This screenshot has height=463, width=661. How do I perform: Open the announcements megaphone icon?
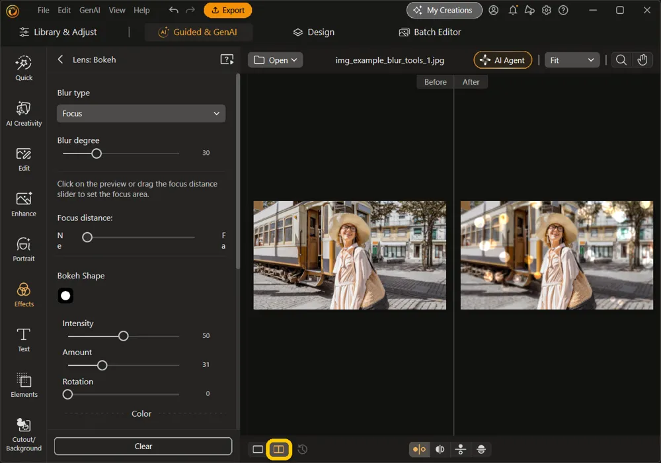point(529,10)
